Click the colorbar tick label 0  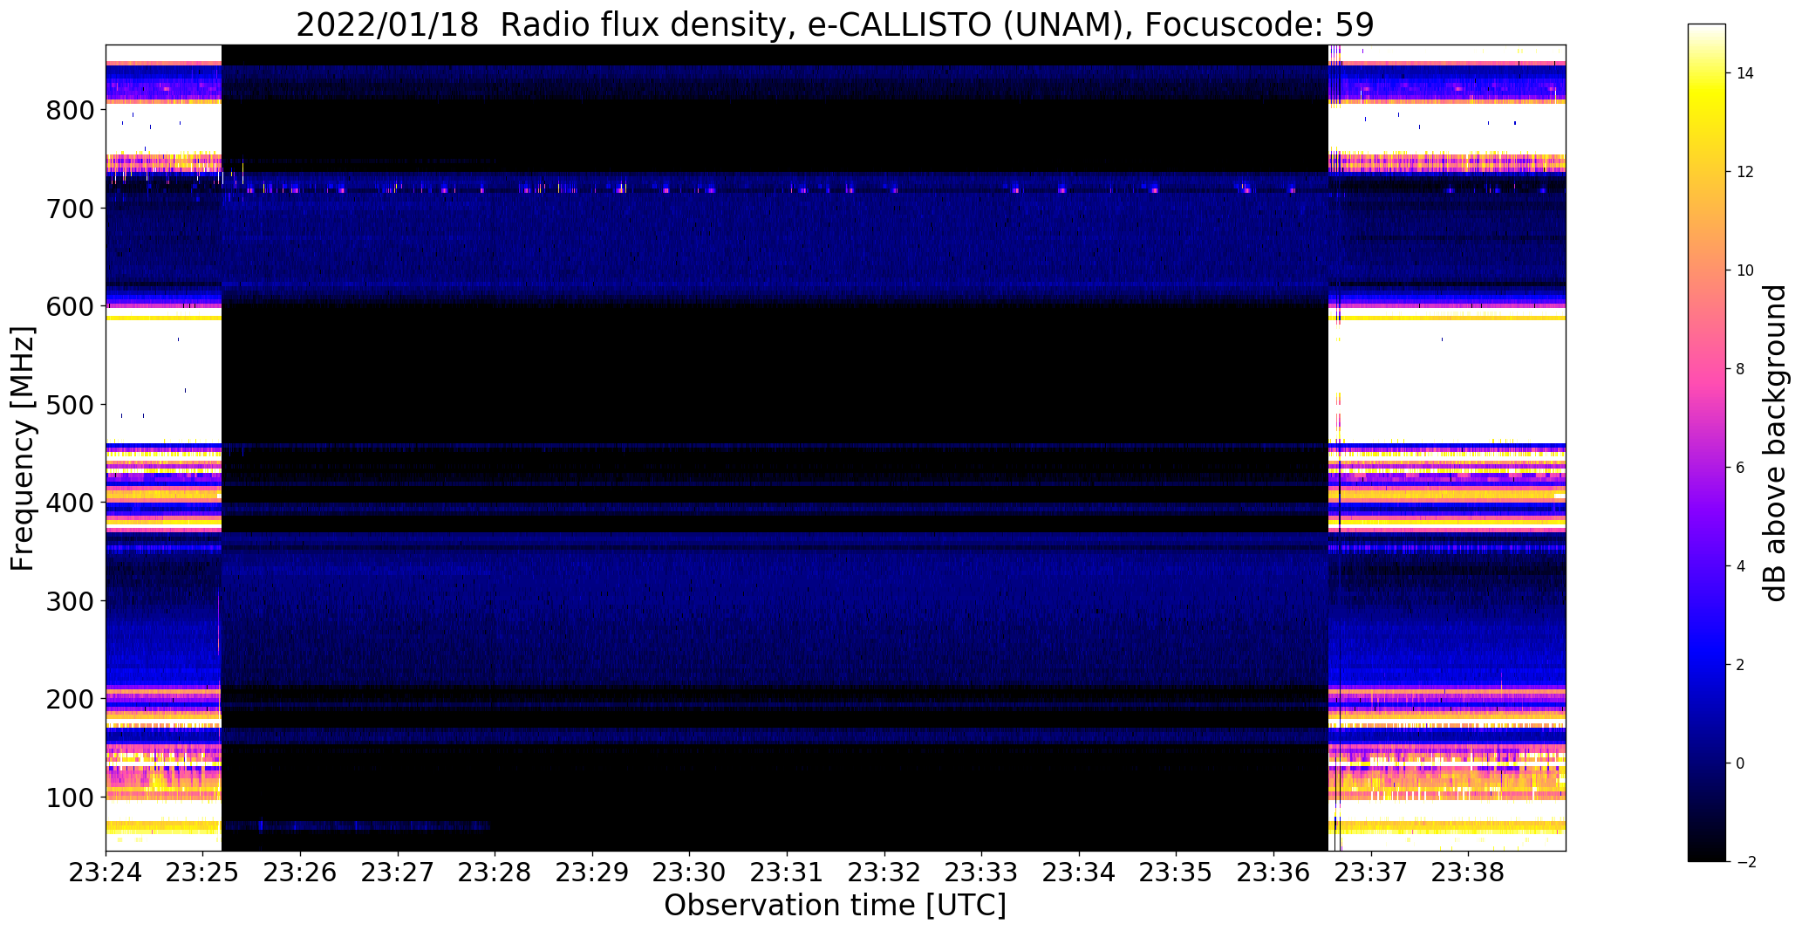click(1741, 763)
